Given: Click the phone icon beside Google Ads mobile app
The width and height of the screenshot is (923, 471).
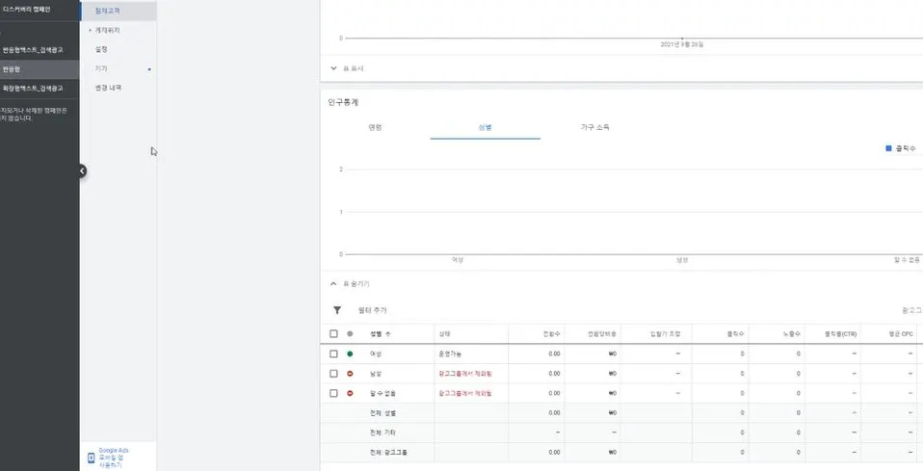Looking at the screenshot, I should [92, 458].
